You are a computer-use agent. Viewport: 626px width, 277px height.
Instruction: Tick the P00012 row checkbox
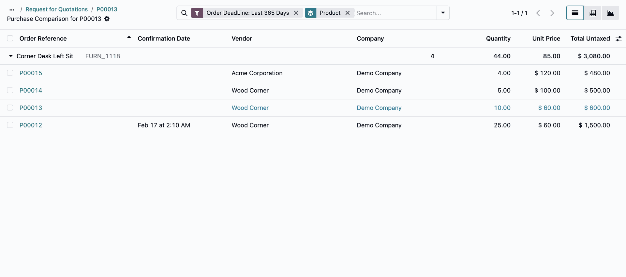coord(10,125)
